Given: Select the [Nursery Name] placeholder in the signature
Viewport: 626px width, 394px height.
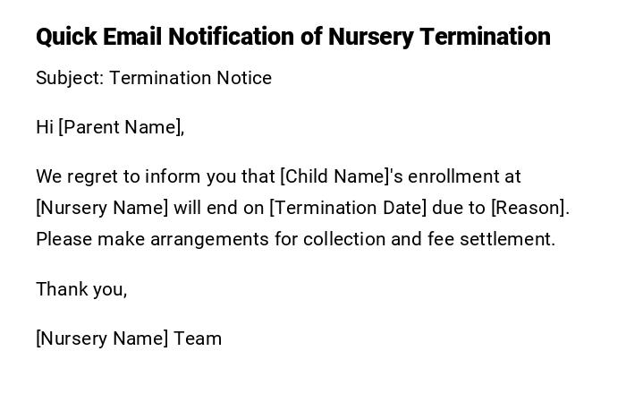Looking at the screenshot, I should coord(102,338).
